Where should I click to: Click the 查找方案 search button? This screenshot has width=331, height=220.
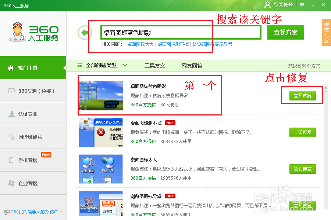[286, 32]
